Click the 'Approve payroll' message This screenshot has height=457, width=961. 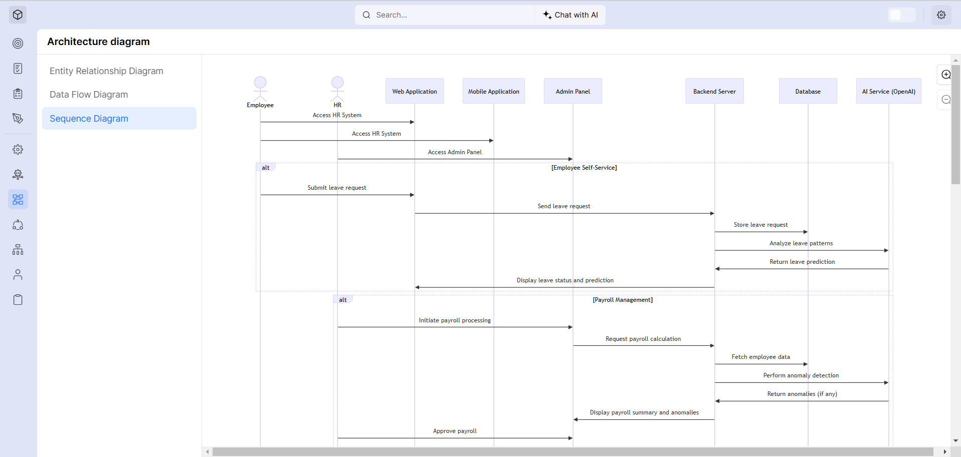pyautogui.click(x=455, y=431)
